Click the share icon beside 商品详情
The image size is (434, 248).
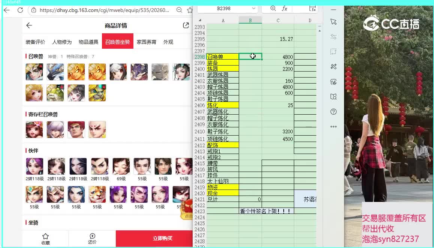pos(186,25)
